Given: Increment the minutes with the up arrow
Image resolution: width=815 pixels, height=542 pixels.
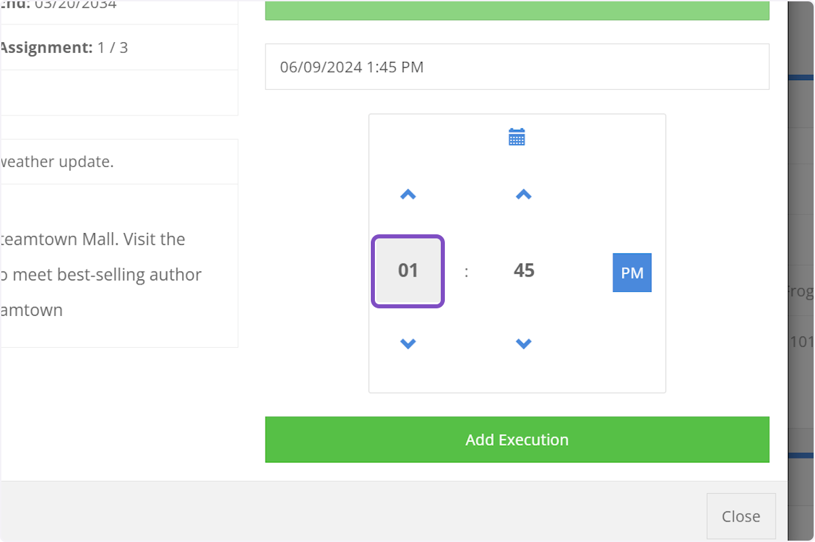Looking at the screenshot, I should [x=523, y=195].
